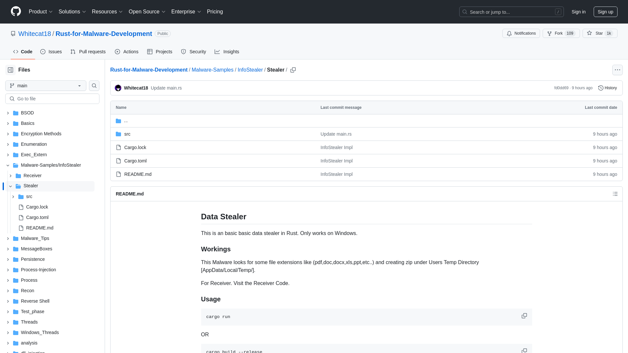Open the 'Update main.rs' latest commit message
The image size is (628, 353).
[166, 88]
